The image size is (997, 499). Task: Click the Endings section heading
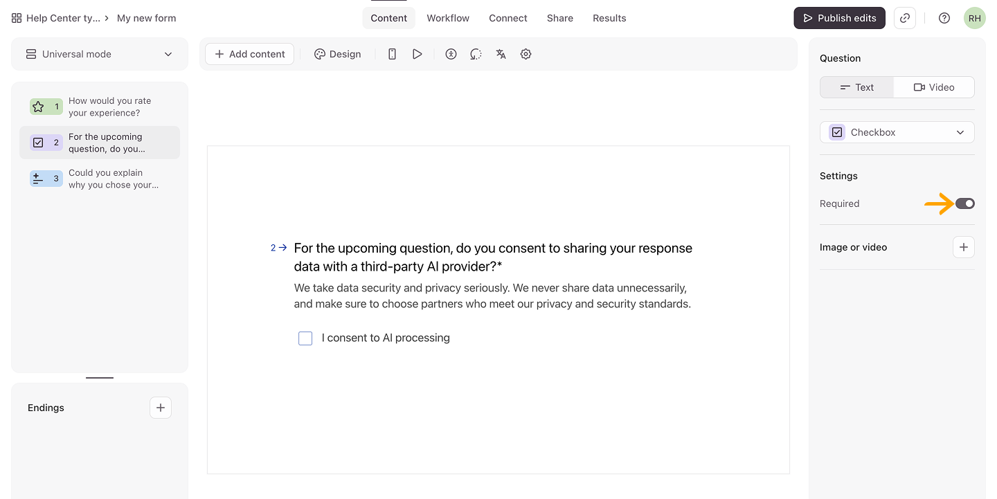point(46,408)
